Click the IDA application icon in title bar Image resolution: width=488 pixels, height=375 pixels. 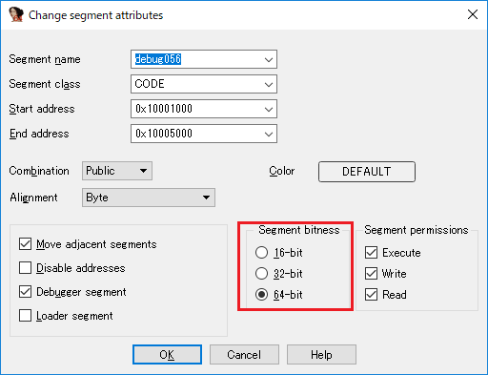click(x=16, y=14)
